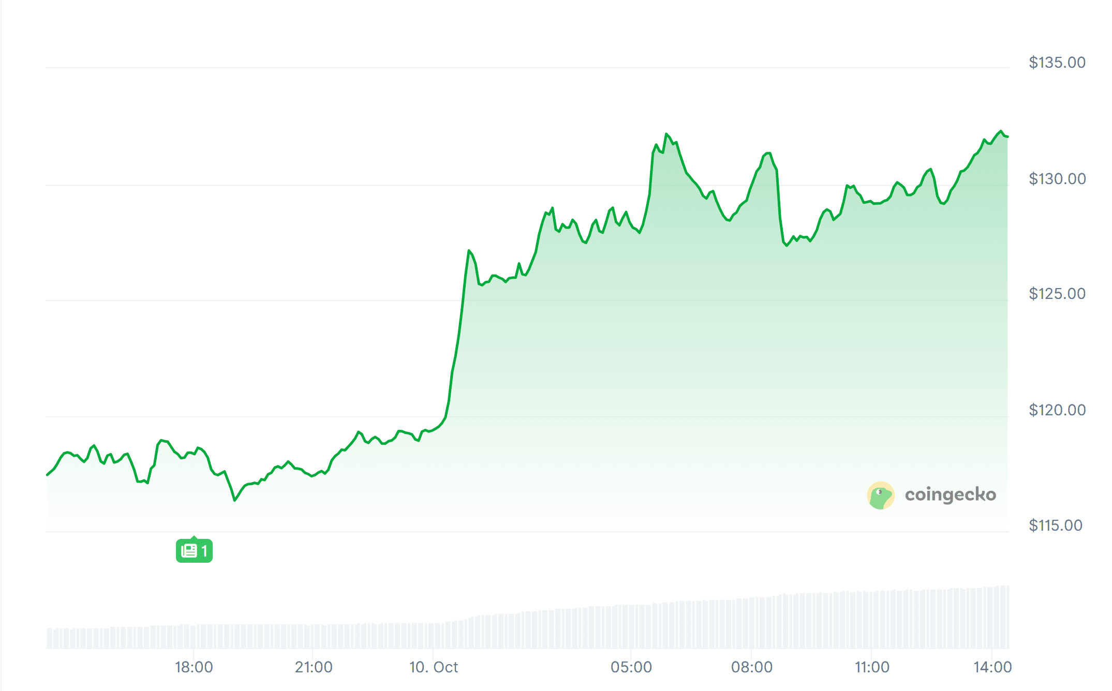Image resolution: width=1112 pixels, height=691 pixels.
Task: Click the $135.00 price axis label
Action: 1057,63
